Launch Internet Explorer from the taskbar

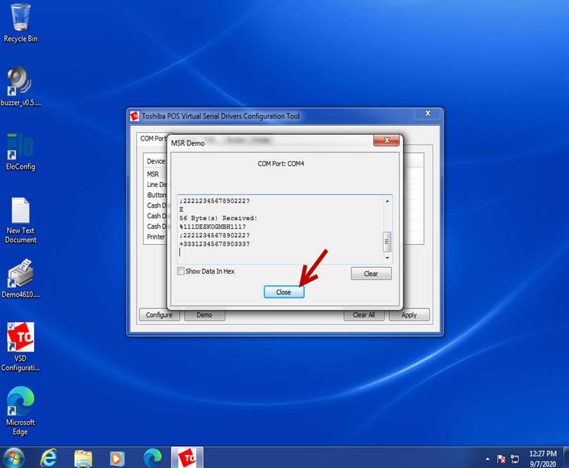[48, 457]
